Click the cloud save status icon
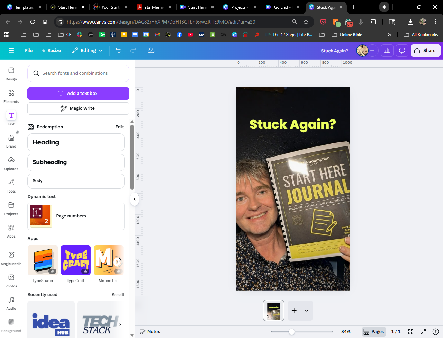 (151, 51)
